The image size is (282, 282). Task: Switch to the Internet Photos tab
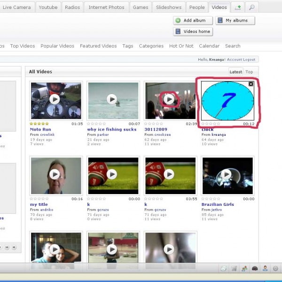107,8
